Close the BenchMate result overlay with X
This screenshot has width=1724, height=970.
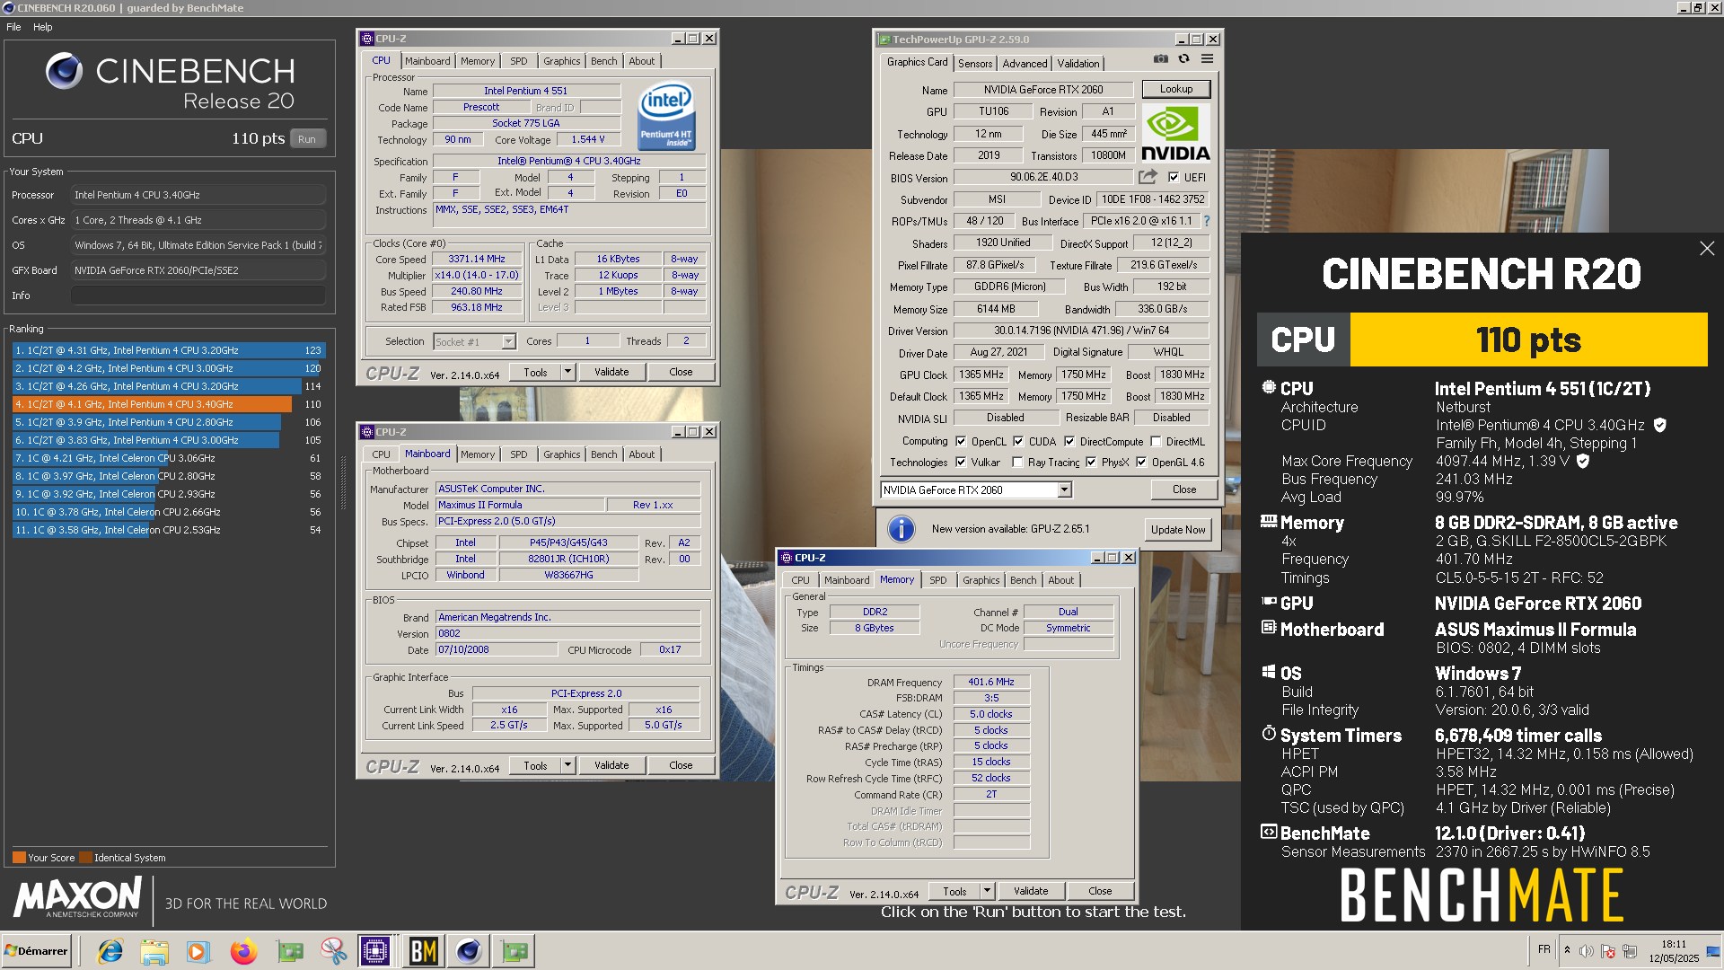(1707, 249)
